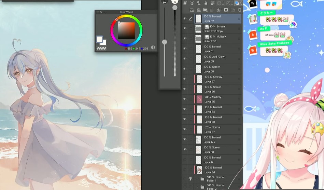Image resolution: width=324 pixels, height=190 pixels.
Task: Click the Folder 2 folder icon
Action: pos(202,187)
